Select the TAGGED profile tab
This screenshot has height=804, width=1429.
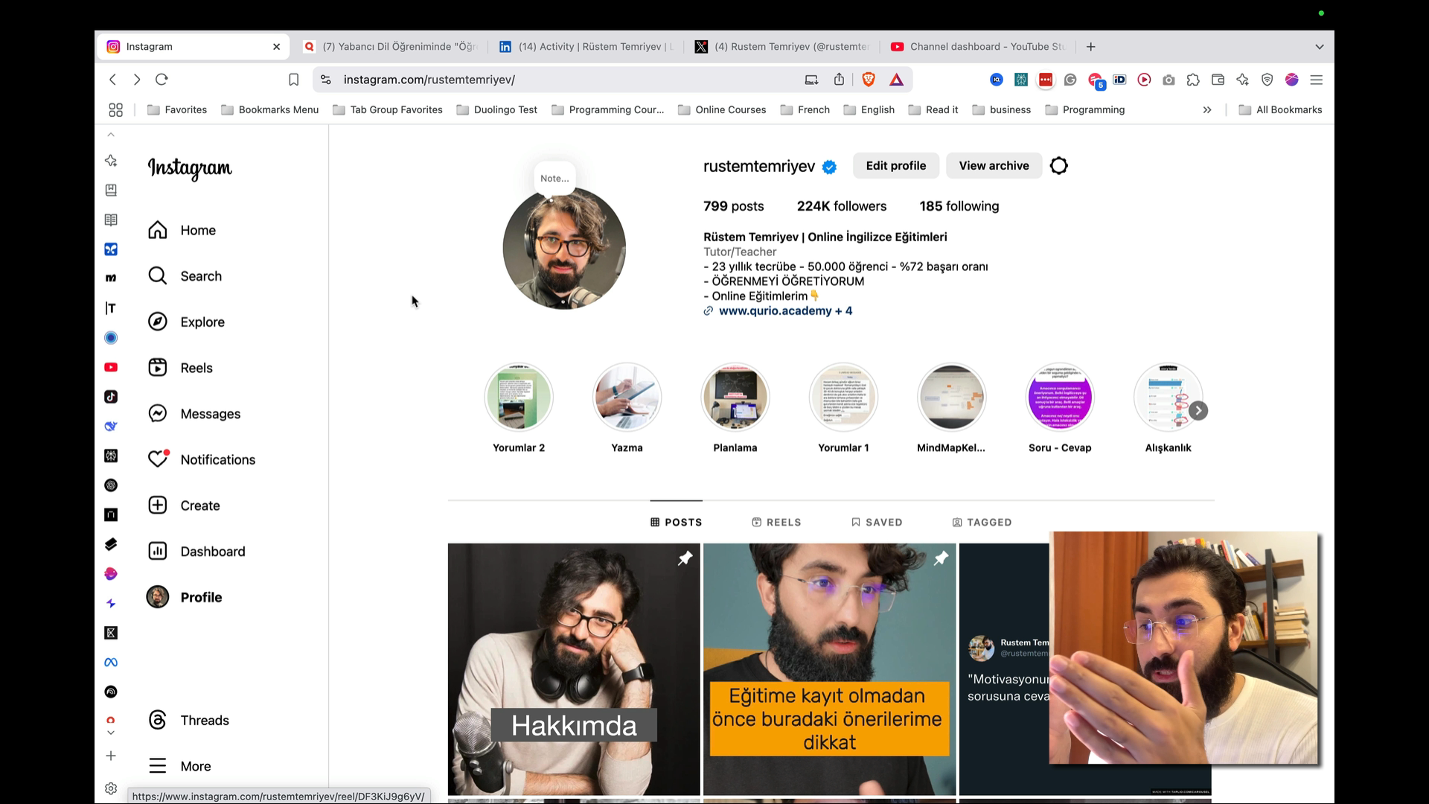pos(982,523)
